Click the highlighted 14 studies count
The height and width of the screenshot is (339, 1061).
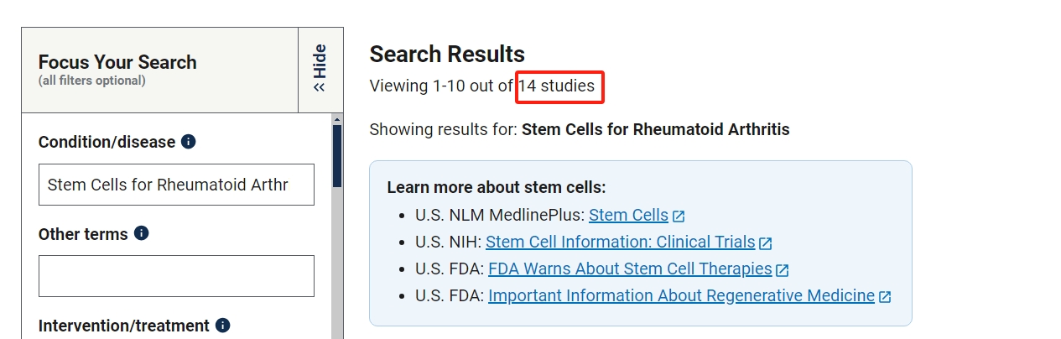(x=559, y=86)
